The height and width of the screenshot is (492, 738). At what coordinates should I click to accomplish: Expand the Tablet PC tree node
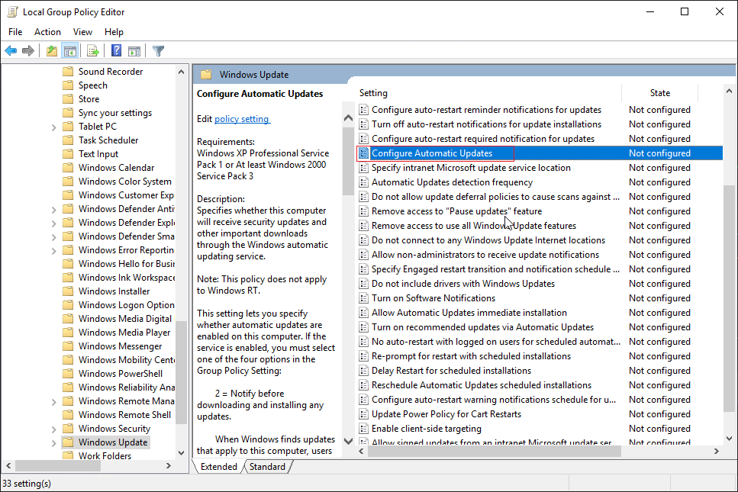click(53, 127)
